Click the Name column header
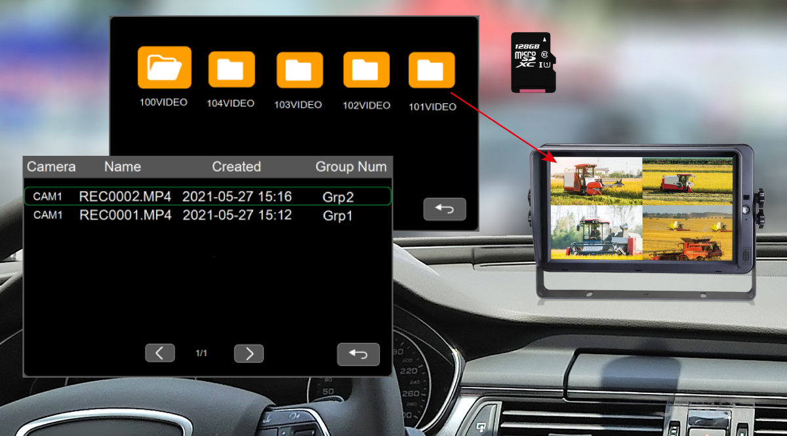 coord(122,167)
